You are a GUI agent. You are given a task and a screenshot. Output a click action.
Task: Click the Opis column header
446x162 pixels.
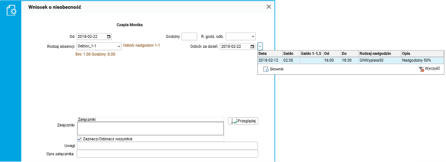pyautogui.click(x=422, y=53)
